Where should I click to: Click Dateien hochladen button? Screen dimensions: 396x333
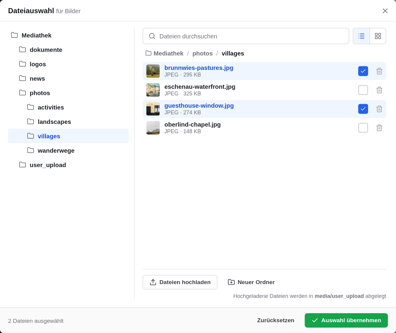point(180,282)
